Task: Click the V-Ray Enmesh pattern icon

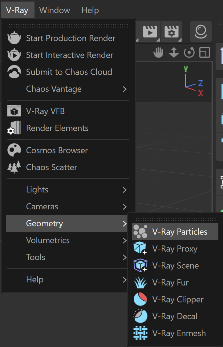Action: pyautogui.click(x=140, y=333)
